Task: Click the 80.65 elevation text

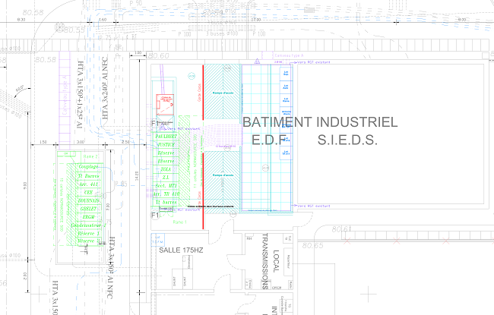Action: [313, 245]
